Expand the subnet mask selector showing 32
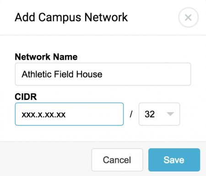Screen dimensions: 206x176 (159, 114)
